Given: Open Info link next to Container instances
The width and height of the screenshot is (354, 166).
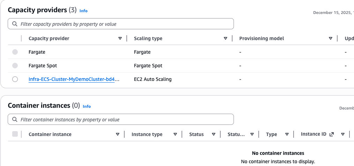Looking at the screenshot, I should 87,106.
